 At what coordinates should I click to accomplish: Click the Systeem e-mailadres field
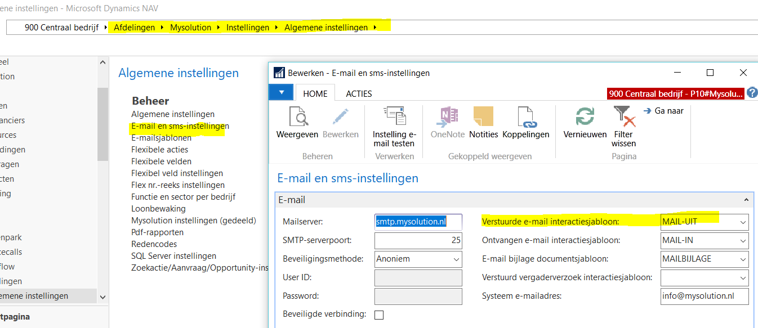click(705, 296)
